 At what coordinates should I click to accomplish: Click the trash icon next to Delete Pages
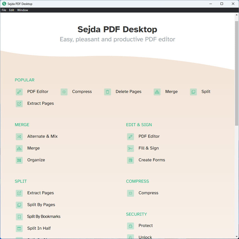point(108,92)
